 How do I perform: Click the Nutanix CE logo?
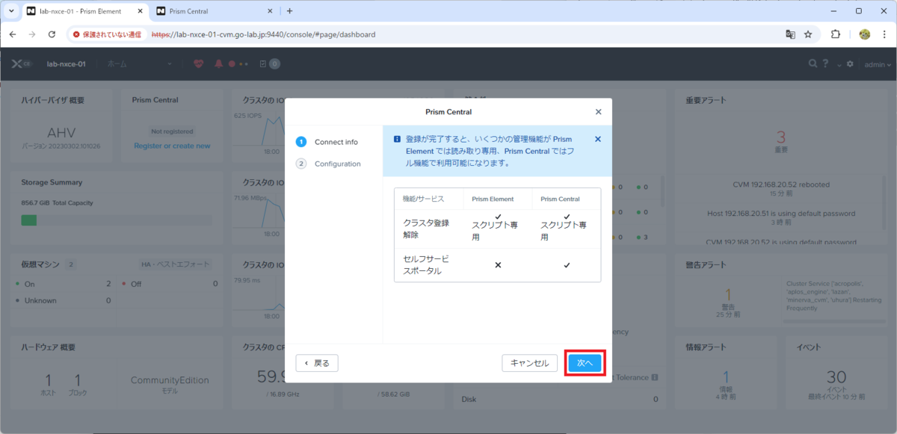coord(21,64)
